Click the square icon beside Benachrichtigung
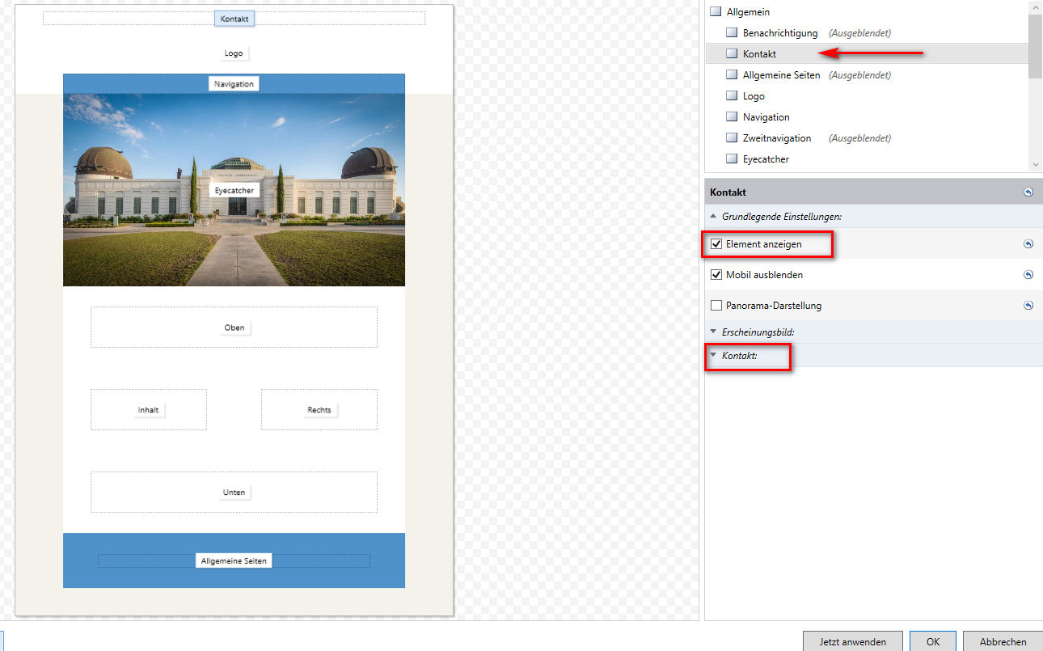The height and width of the screenshot is (651, 1043). 732,33
